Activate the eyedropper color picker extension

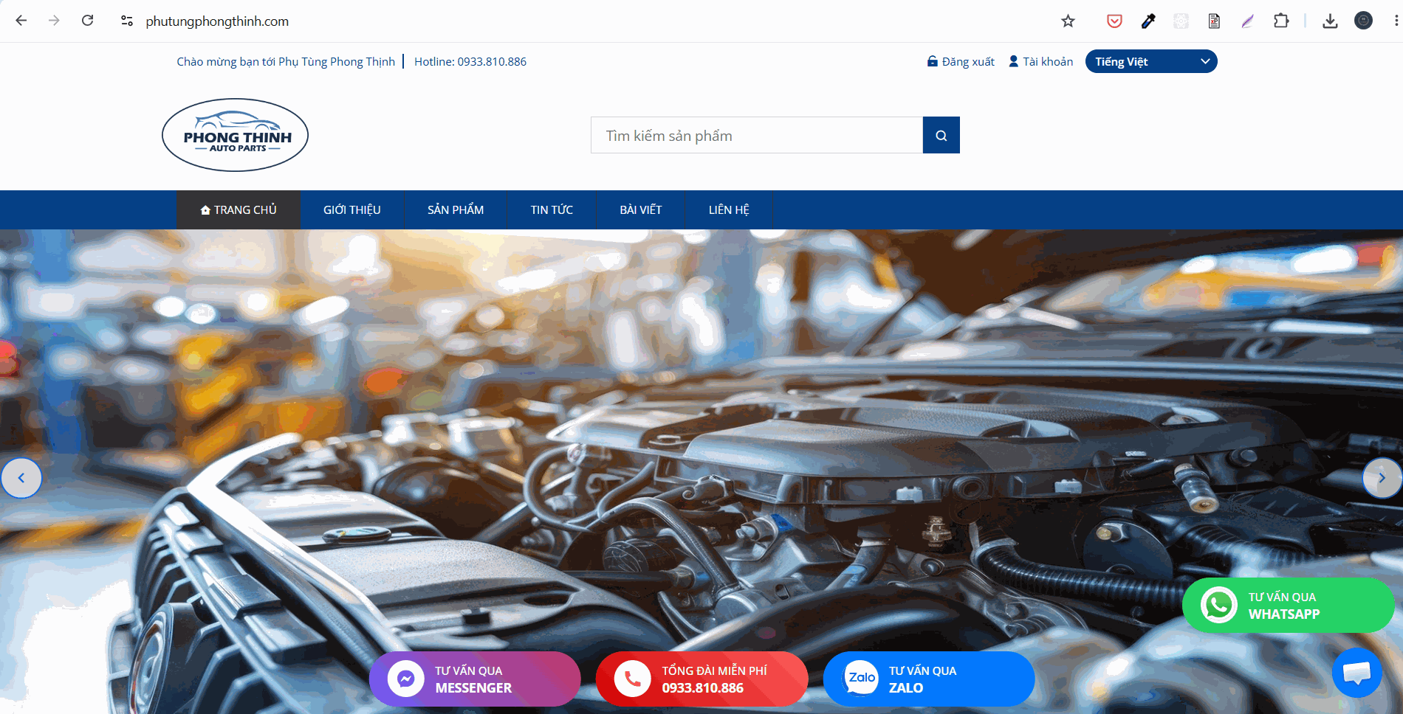[1148, 21]
